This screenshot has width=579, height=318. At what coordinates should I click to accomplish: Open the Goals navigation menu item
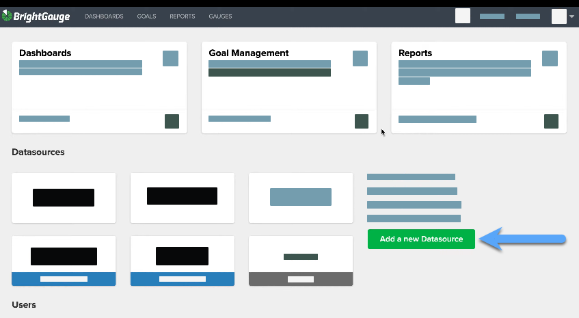[146, 16]
